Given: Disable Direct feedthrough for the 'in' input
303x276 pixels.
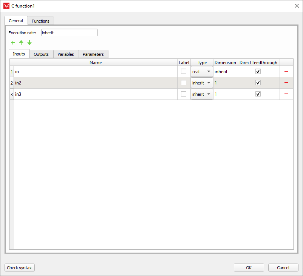Looking at the screenshot, I should pyautogui.click(x=258, y=71).
